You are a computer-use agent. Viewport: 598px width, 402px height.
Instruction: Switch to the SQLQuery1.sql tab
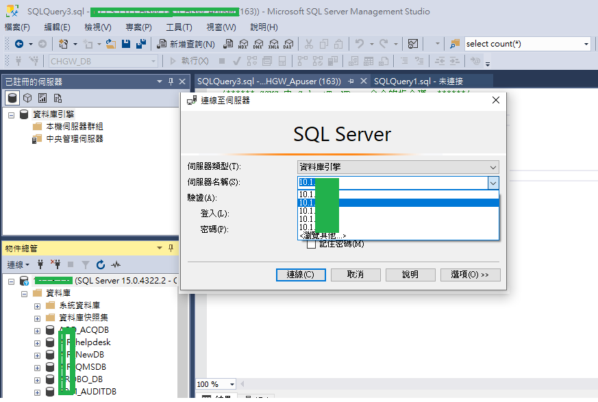[418, 81]
